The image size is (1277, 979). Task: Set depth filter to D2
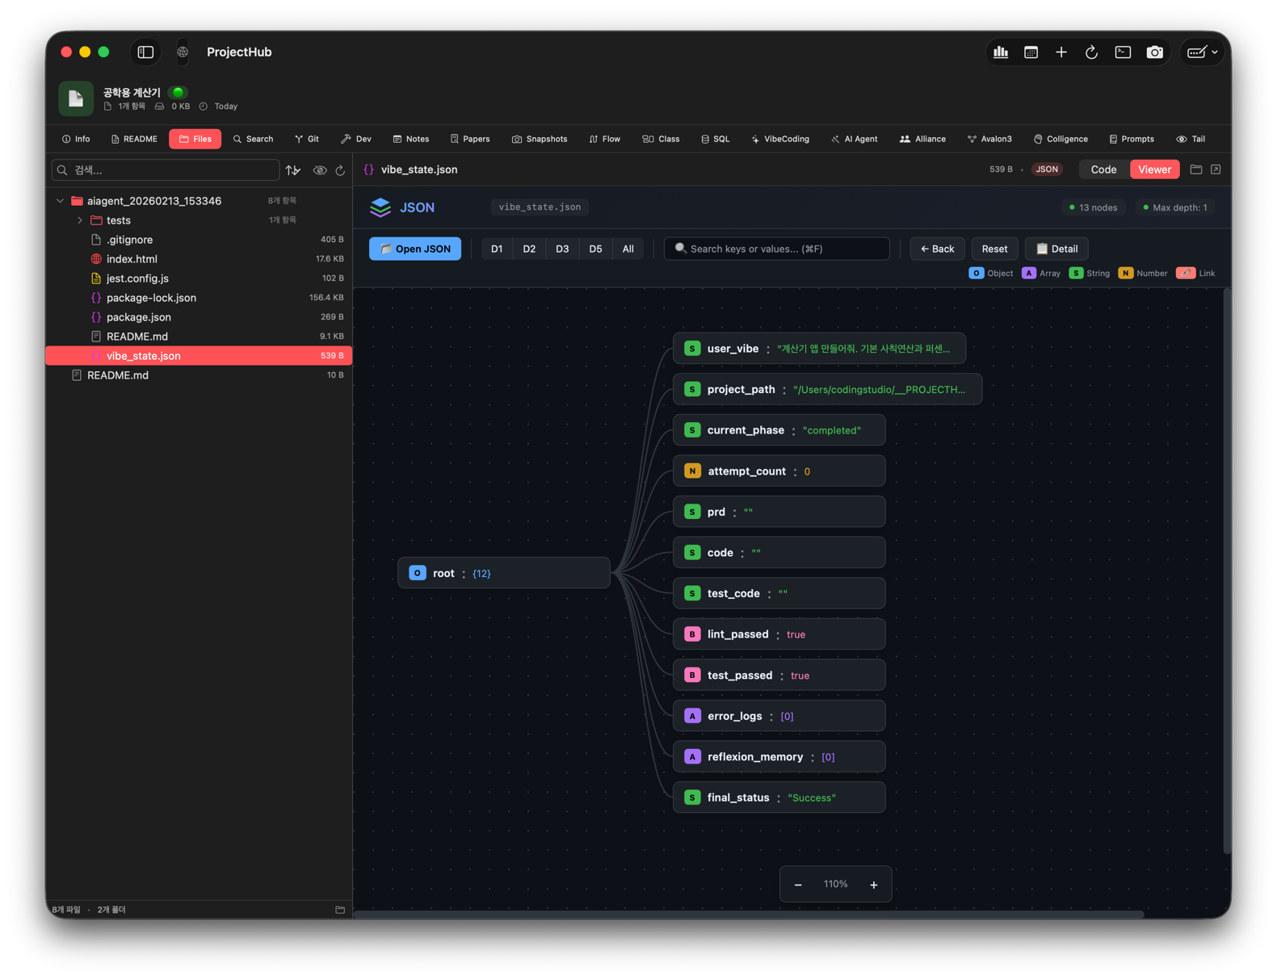529,249
